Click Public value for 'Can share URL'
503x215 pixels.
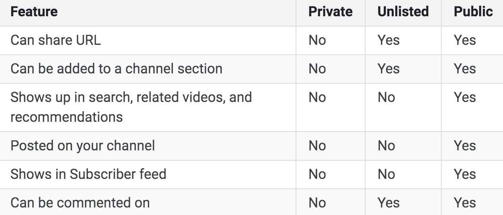pyautogui.click(x=465, y=40)
